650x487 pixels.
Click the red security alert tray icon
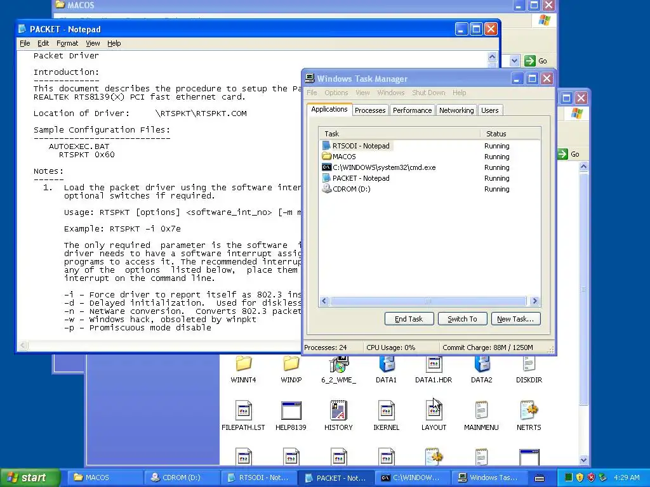tap(591, 477)
